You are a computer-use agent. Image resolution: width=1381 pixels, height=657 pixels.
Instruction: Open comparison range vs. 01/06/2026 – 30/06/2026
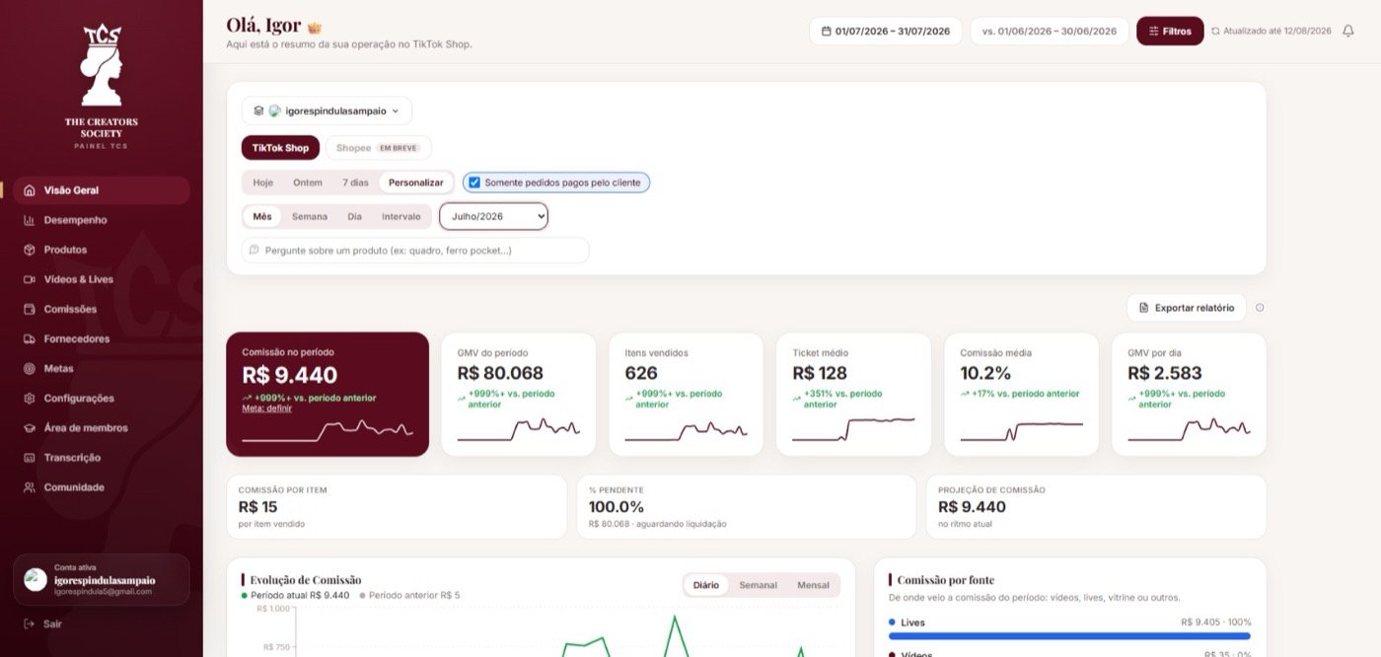[1050, 31]
